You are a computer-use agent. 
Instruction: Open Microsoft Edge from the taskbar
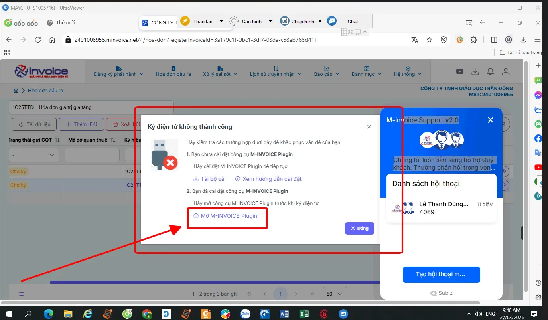[x=48, y=314]
